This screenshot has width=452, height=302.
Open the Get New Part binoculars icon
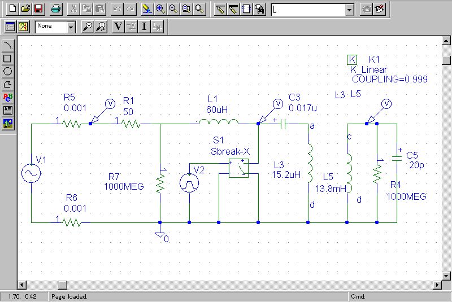(x=259, y=9)
